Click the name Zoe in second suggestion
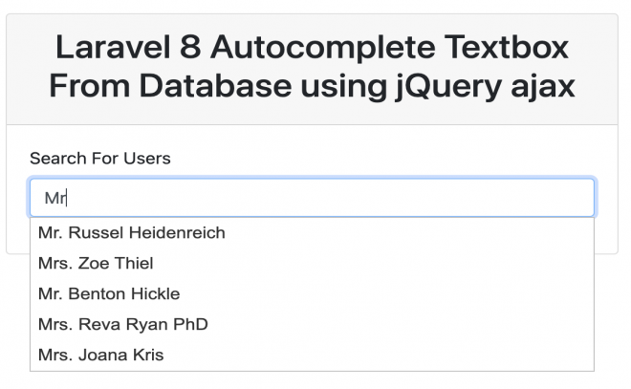Viewport: 631px width, 389px height. 94,264
